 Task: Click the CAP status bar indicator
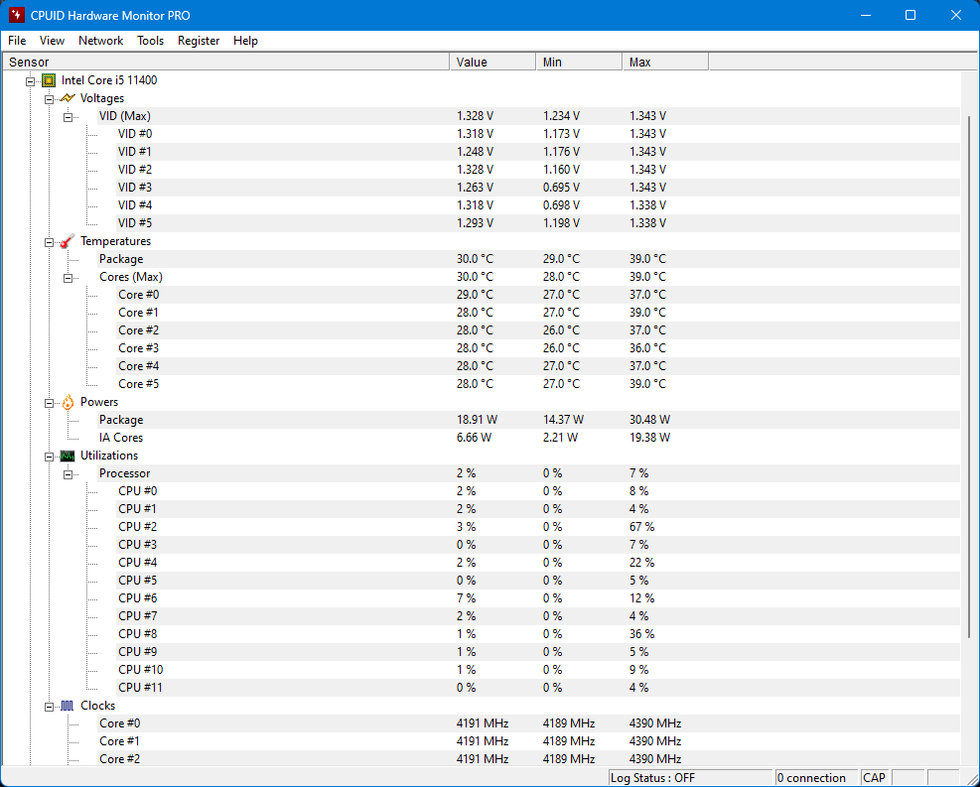pyautogui.click(x=877, y=778)
